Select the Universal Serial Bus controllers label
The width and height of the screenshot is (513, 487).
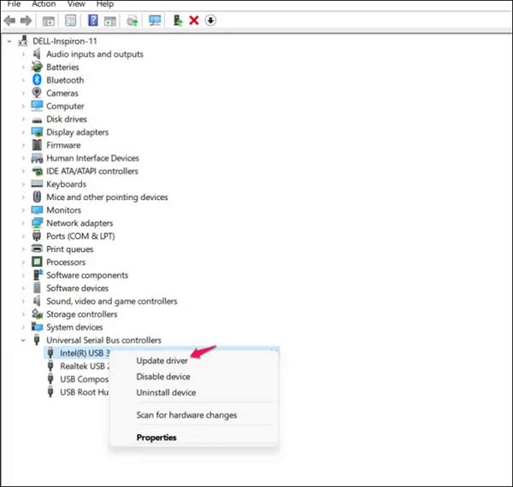click(x=103, y=340)
